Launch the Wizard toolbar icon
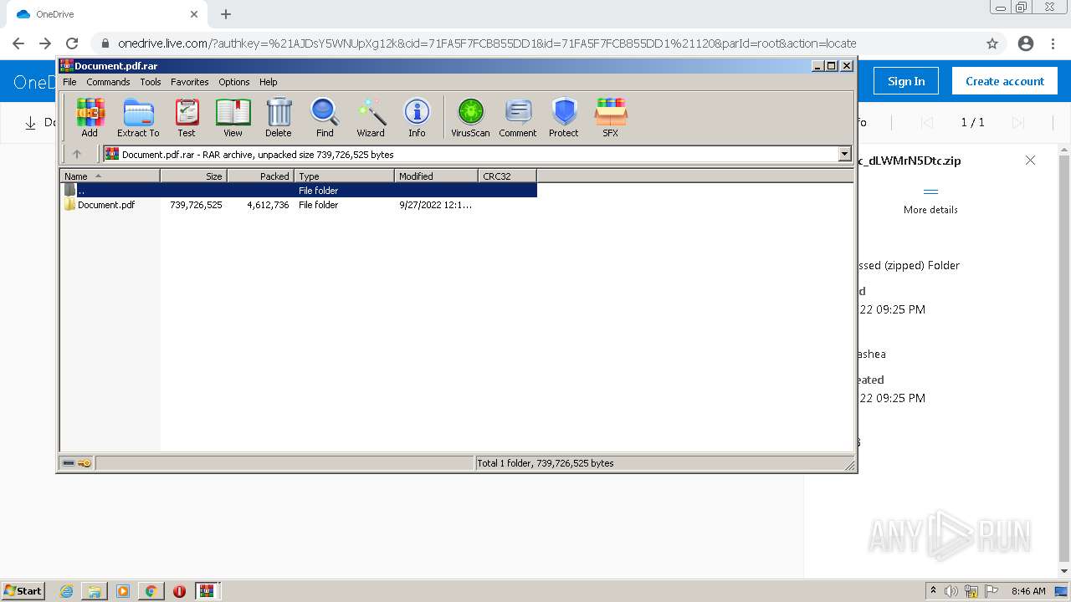The image size is (1071, 602). click(x=371, y=117)
